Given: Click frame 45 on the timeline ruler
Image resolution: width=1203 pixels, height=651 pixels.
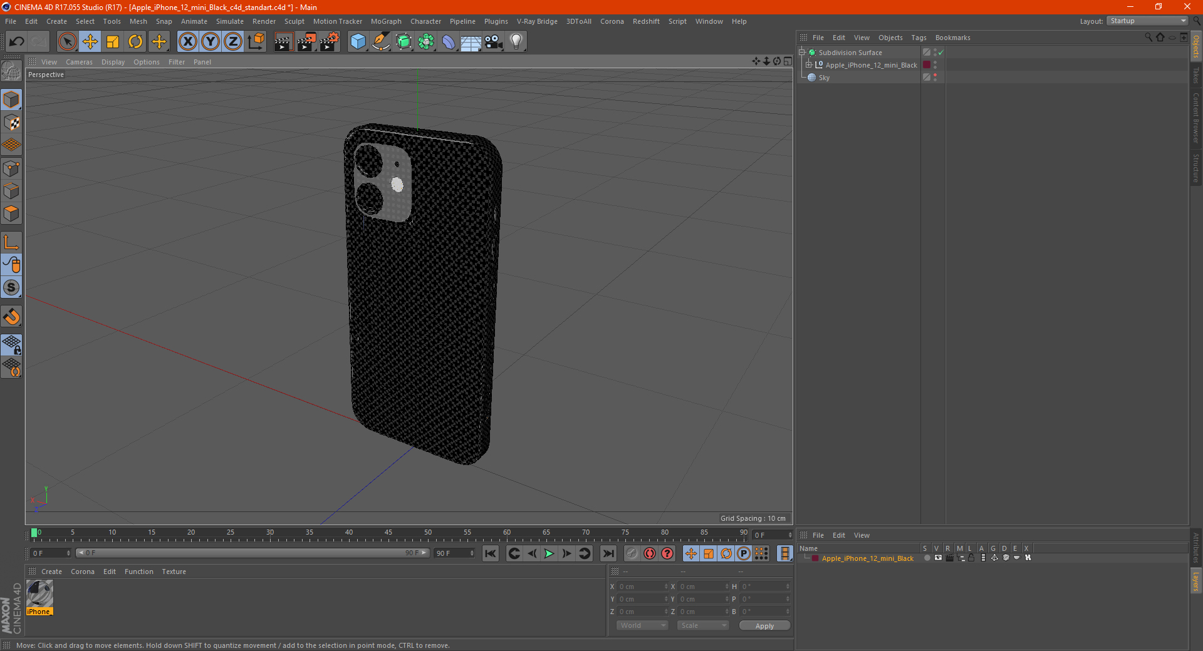Looking at the screenshot, I should tap(388, 533).
